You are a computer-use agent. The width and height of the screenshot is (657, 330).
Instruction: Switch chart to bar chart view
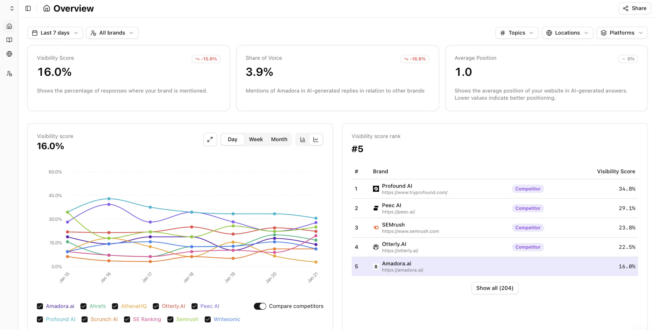(x=303, y=140)
